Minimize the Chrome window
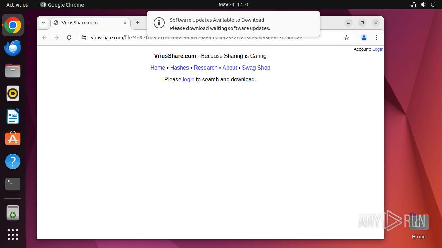The width and height of the screenshot is (442, 248). (348, 23)
